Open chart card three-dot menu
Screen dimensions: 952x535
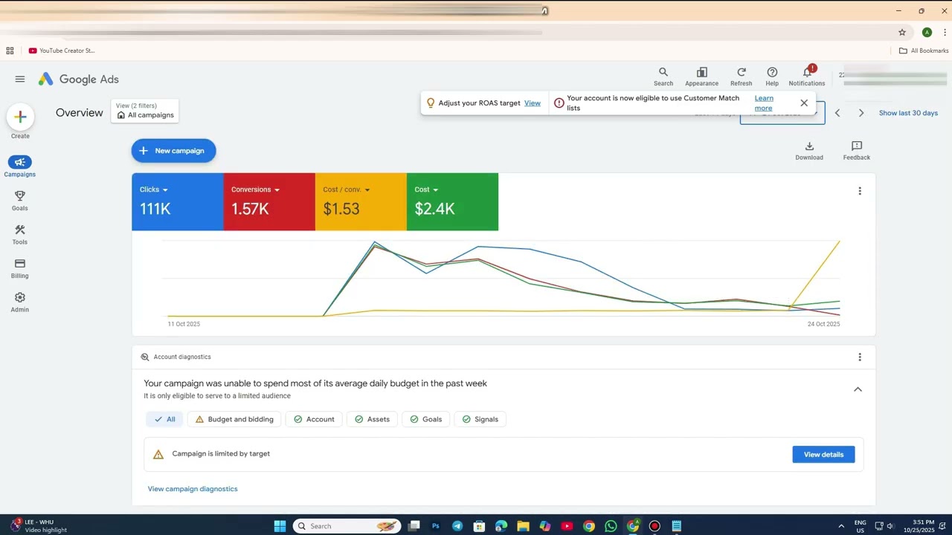[860, 191]
